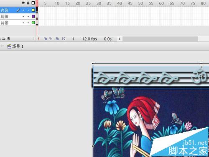Click the delete layer trash icon

pyautogui.click(x=8, y=39)
